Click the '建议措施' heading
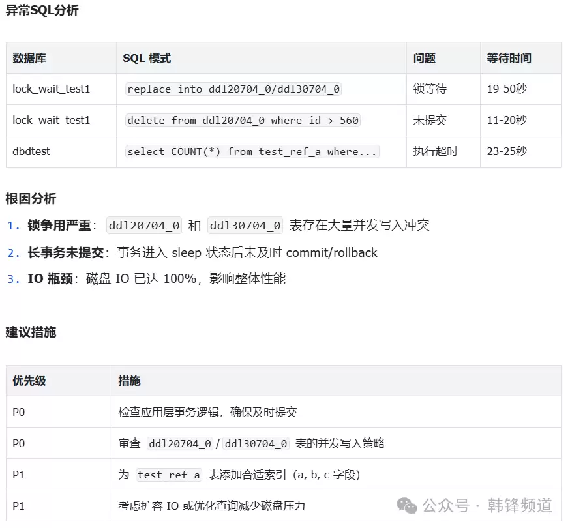The image size is (570, 528). click(31, 332)
